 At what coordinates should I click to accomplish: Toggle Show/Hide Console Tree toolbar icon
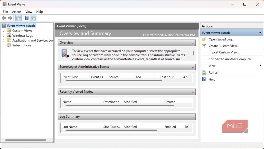[x=18, y=18]
